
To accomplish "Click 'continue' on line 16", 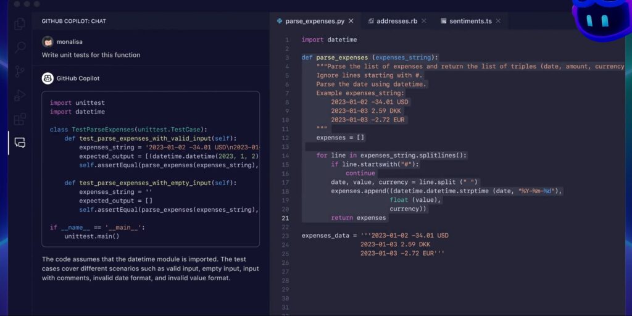I will tap(360, 173).
